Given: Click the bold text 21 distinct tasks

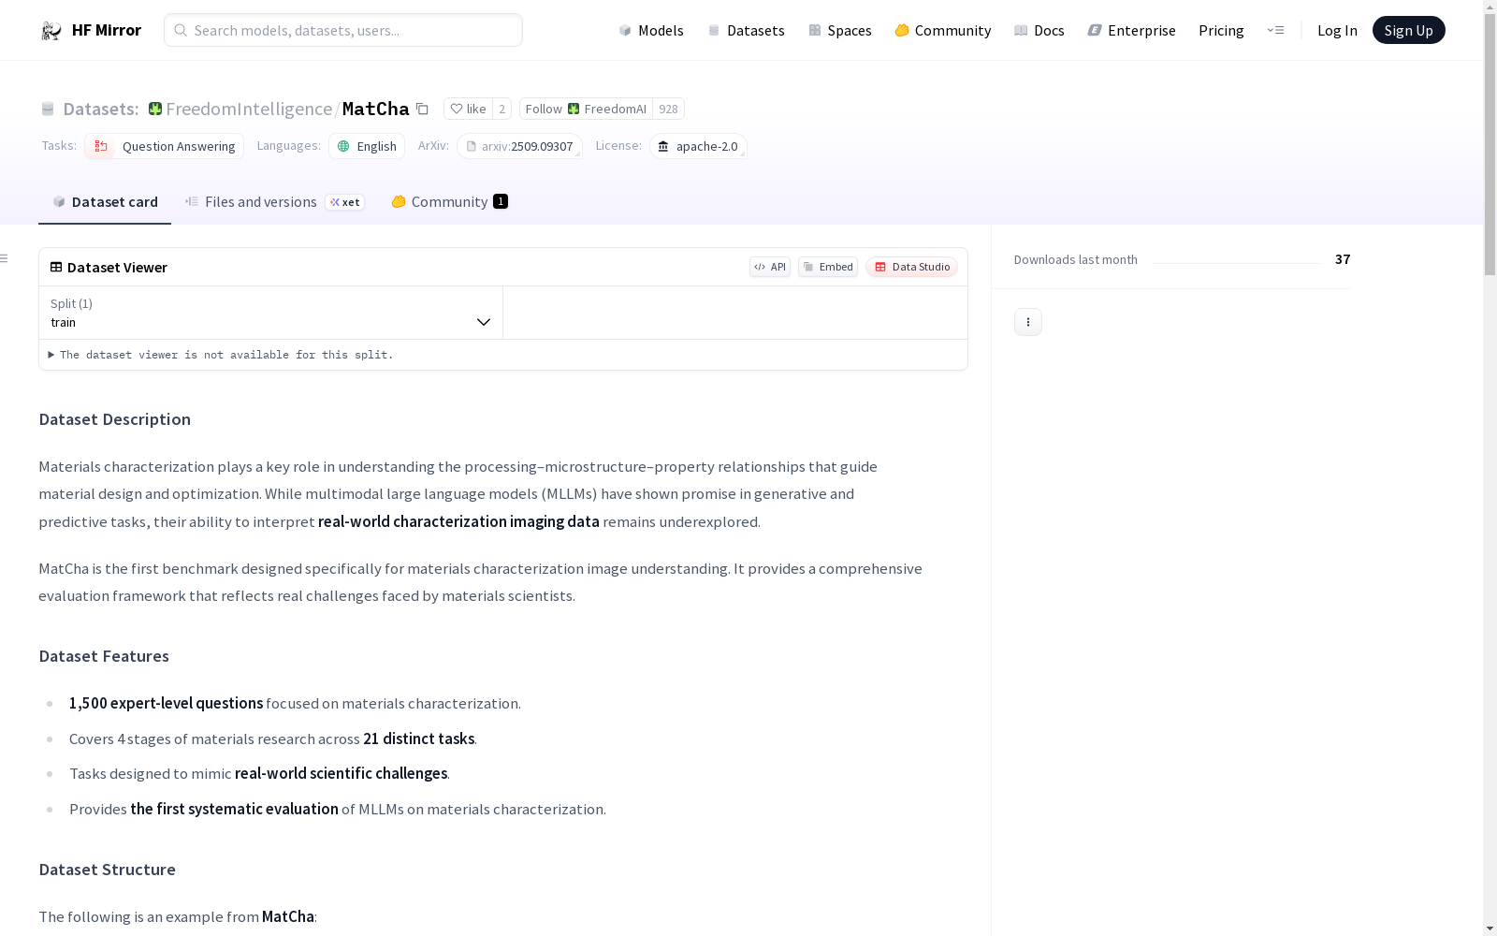Looking at the screenshot, I should [419, 739].
